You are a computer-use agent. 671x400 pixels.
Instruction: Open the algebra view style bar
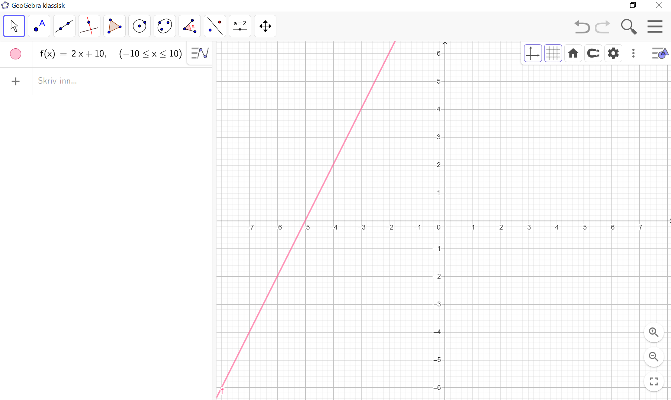click(200, 53)
